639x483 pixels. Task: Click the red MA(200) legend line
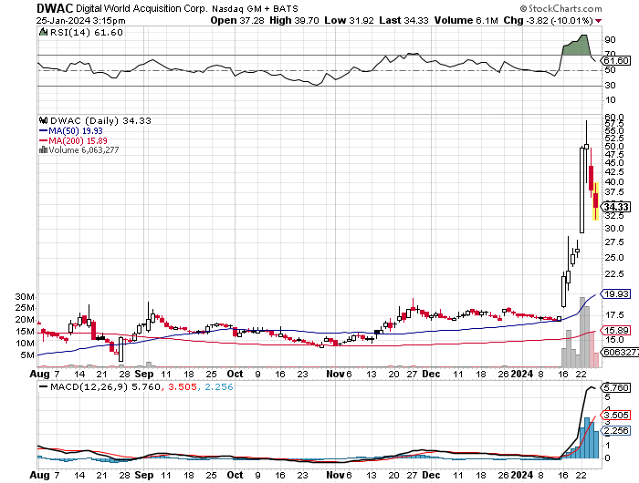[x=43, y=140]
